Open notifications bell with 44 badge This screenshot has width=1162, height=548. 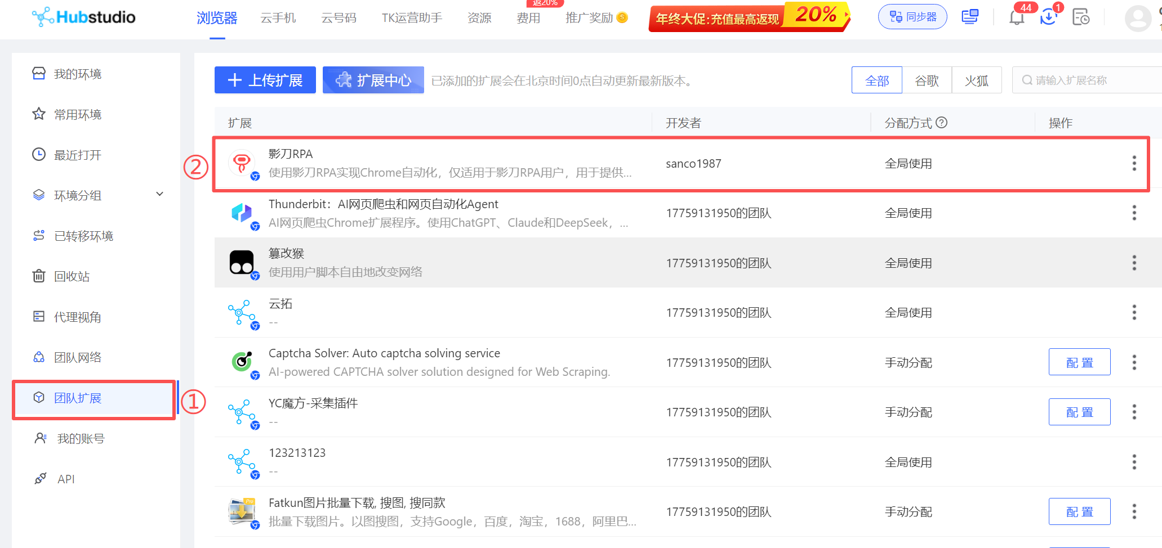click(x=1017, y=17)
